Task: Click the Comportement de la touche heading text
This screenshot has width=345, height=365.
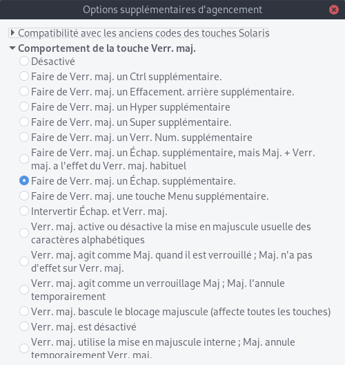Action: [107, 48]
